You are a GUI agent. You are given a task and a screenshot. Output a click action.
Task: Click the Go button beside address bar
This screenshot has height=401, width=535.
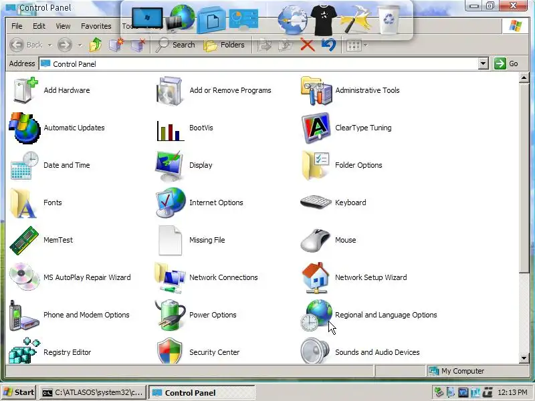click(x=507, y=63)
